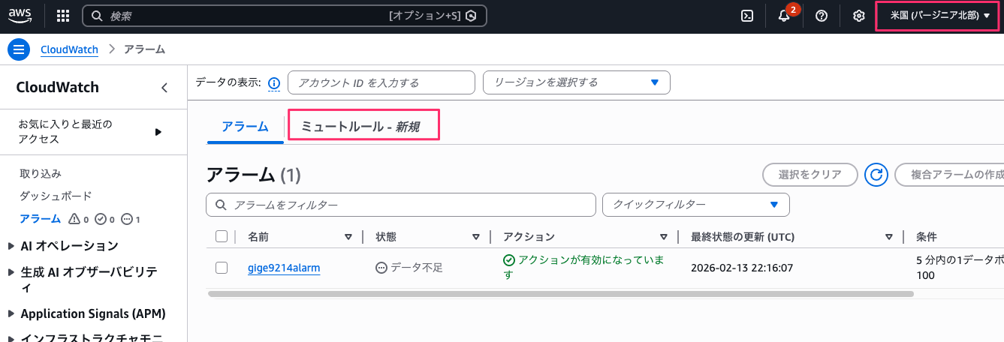Check the gige9214alarm row checkbox
Viewport: 1004px width, 342px height.
[x=221, y=268]
